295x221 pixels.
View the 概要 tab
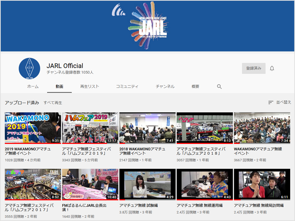pyautogui.click(x=195, y=87)
